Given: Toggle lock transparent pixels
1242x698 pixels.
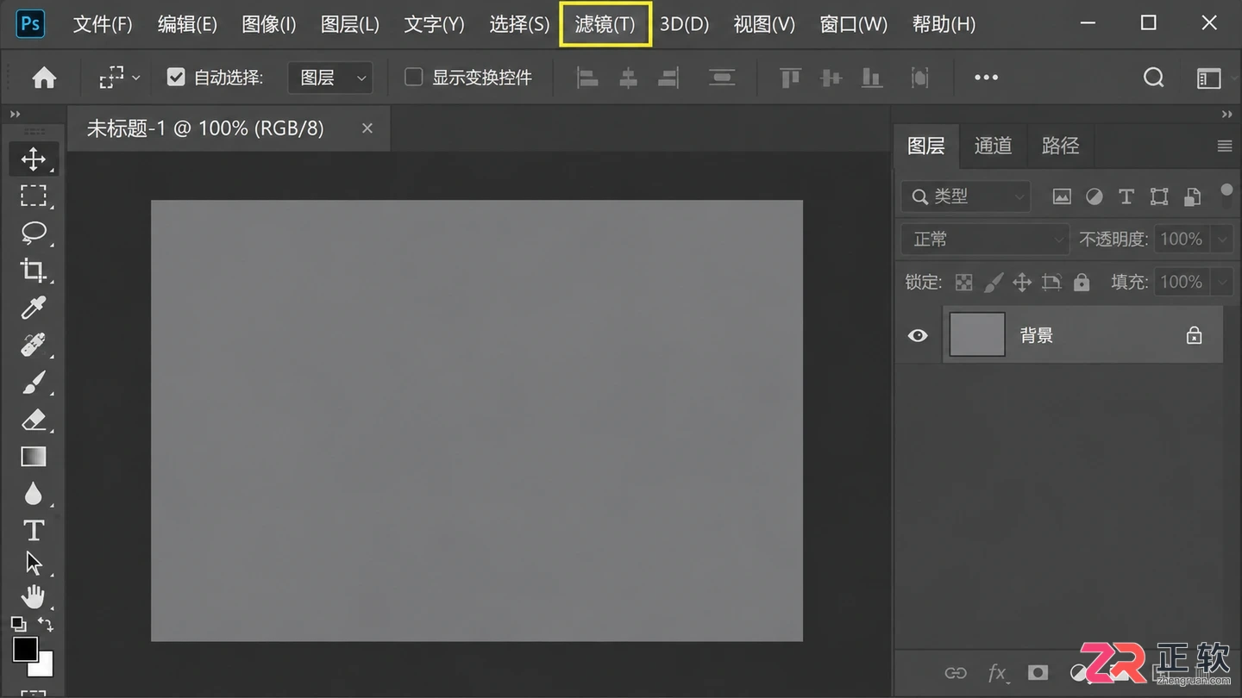Looking at the screenshot, I should [964, 283].
